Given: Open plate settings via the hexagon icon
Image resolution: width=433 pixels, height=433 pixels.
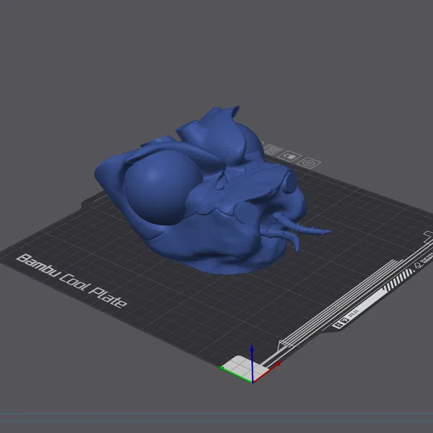Looking at the screenshot, I should (308, 163).
